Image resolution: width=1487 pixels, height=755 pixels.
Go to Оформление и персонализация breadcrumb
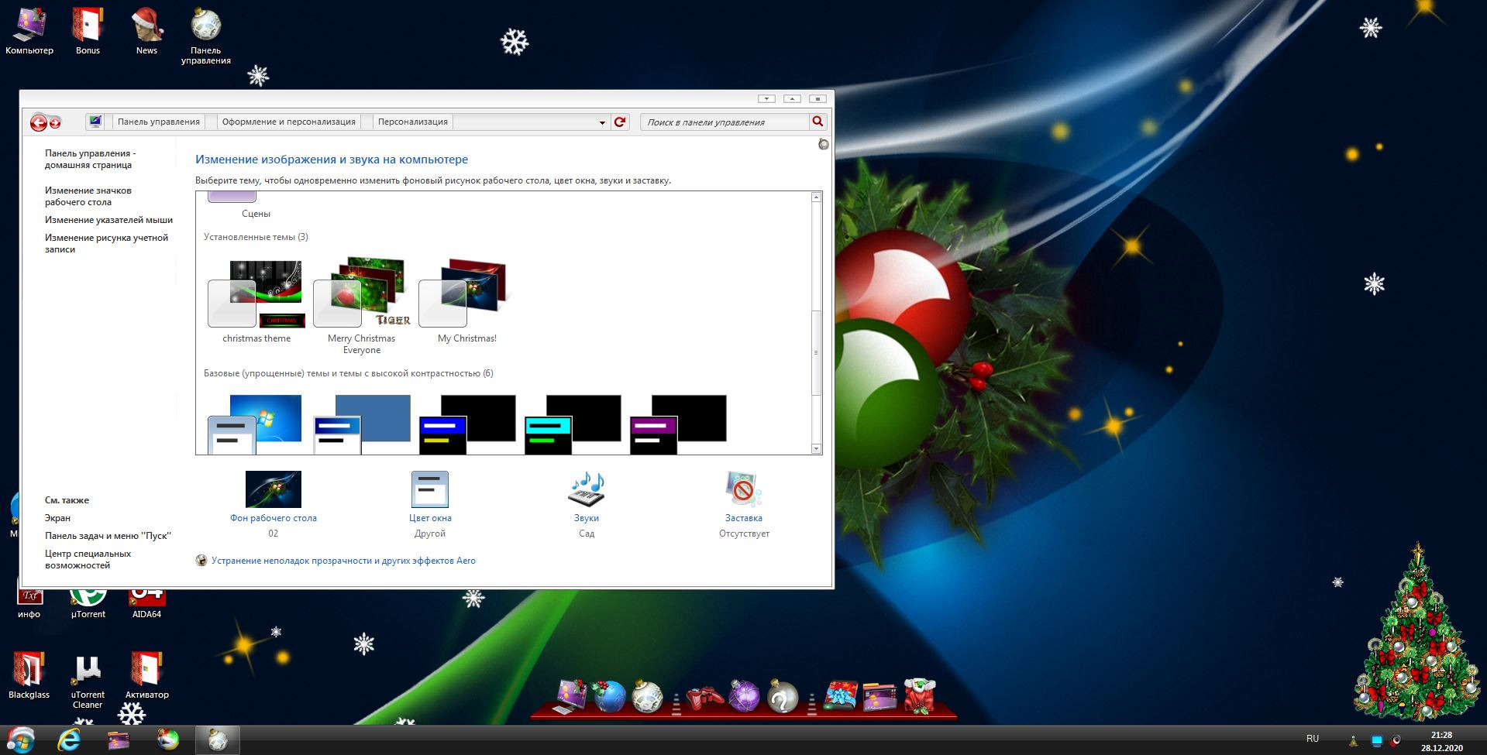[288, 122]
